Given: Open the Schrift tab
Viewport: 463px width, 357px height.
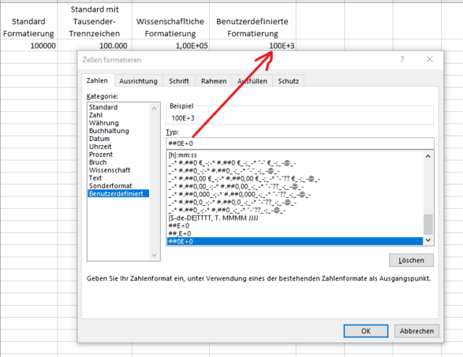Looking at the screenshot, I should tap(179, 81).
